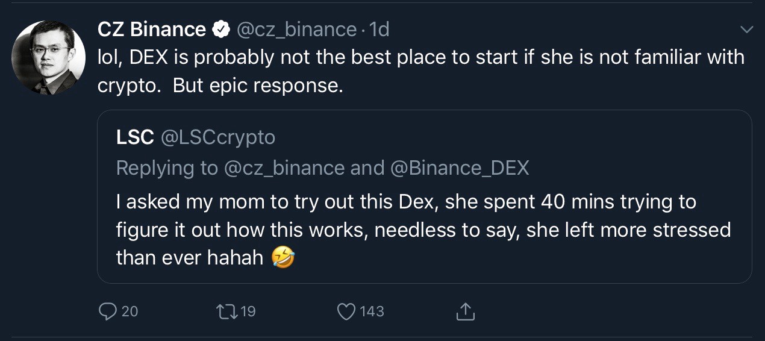The height and width of the screenshot is (341, 765).
Task: Click the reply count of 20
Action: [x=130, y=311]
